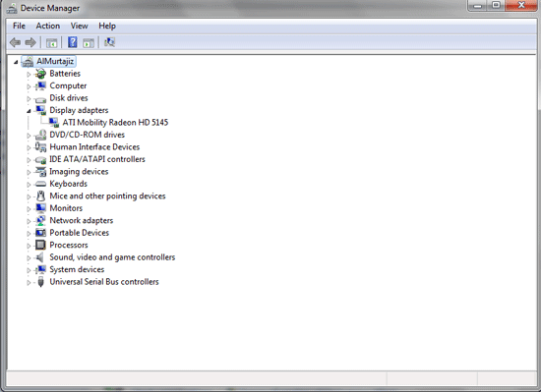Click the Portable Devices icon
This screenshot has height=392, width=541.
pyautogui.click(x=40, y=233)
